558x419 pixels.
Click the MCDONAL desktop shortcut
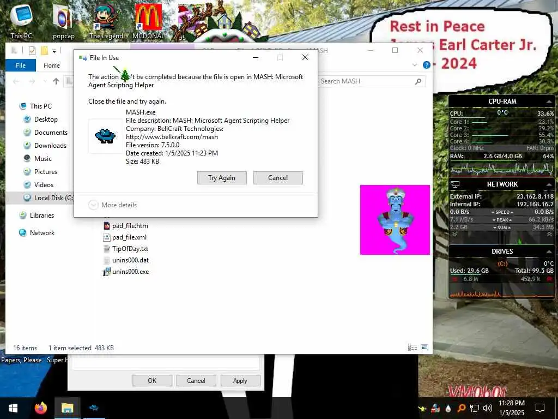148,21
